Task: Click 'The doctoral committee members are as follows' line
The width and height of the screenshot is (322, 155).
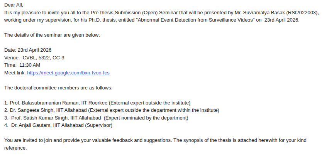Action: pos(58,88)
